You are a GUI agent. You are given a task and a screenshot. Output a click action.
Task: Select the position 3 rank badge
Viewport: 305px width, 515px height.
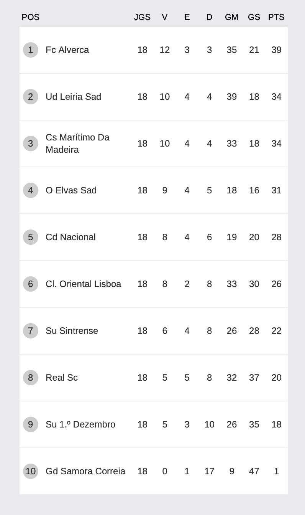click(31, 144)
